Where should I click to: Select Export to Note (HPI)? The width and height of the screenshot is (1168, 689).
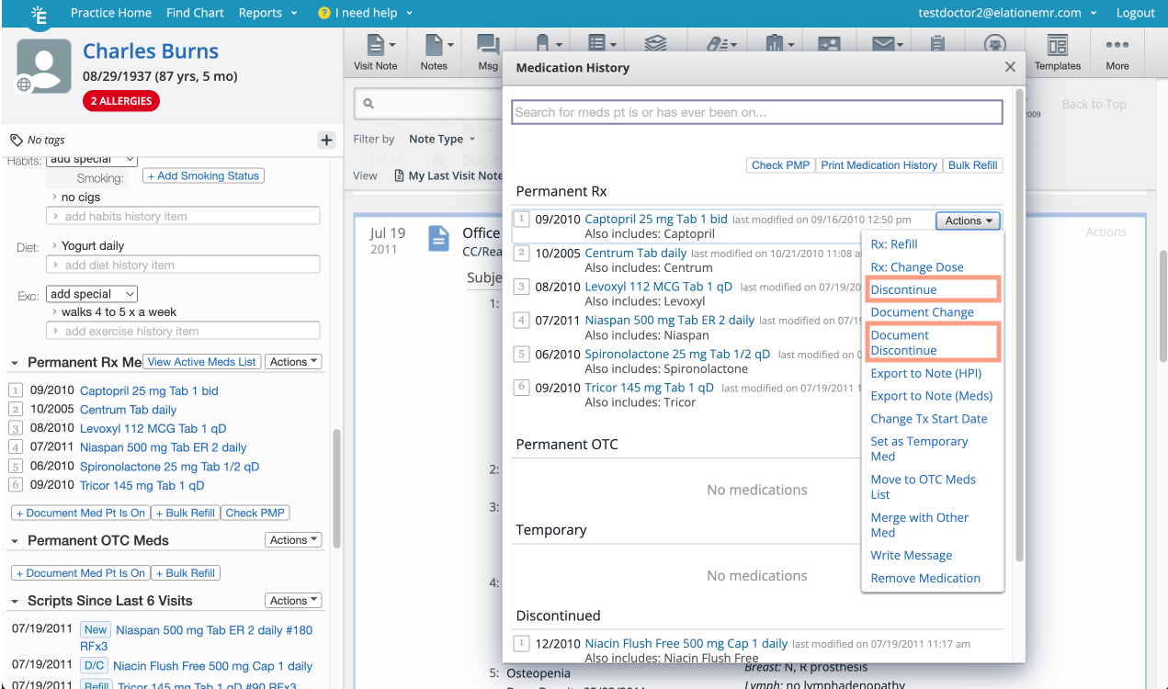926,373
